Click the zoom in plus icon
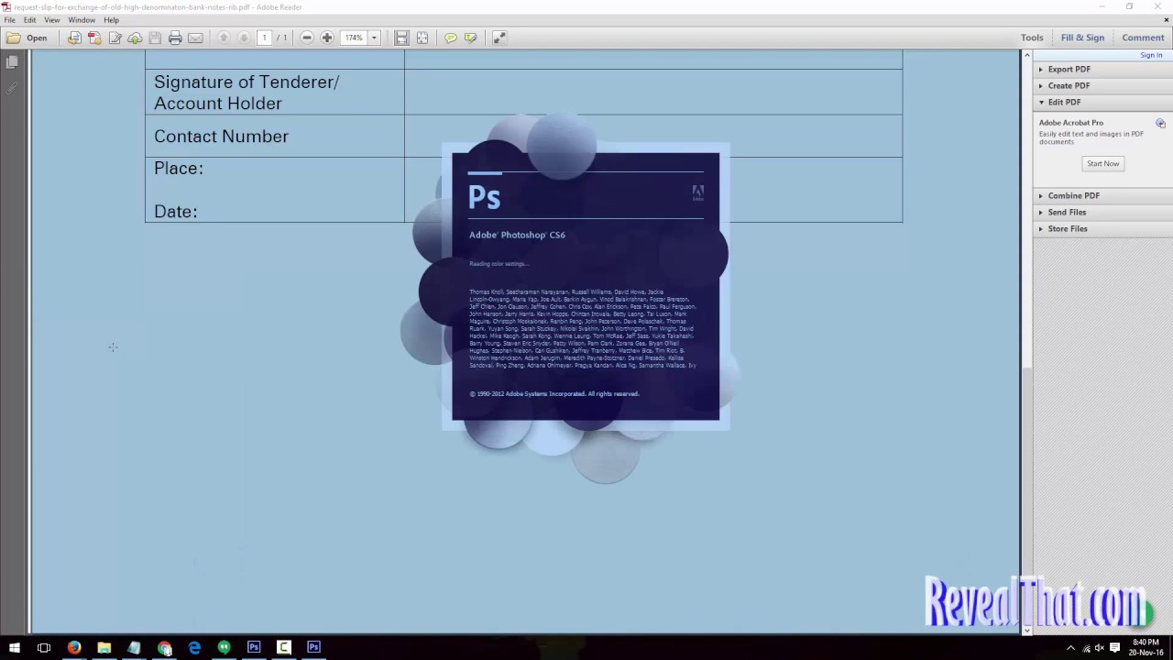 (x=327, y=38)
